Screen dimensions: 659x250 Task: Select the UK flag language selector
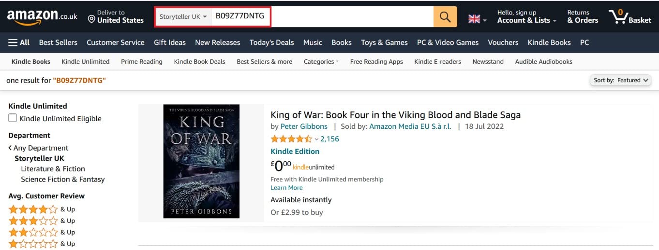pos(477,19)
